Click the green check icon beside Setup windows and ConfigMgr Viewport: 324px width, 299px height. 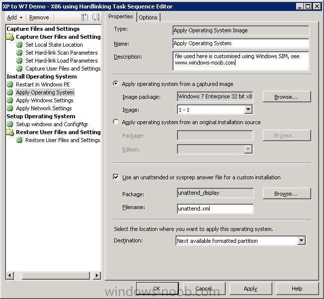click(10, 124)
